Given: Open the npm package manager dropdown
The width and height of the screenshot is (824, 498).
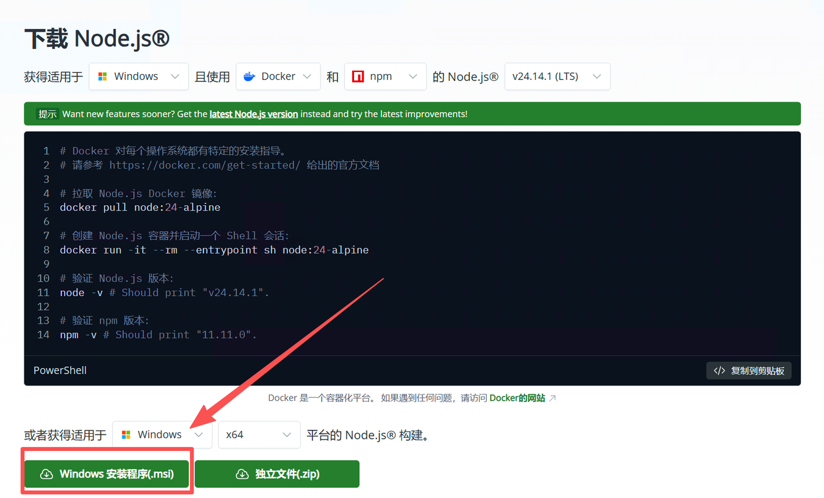Looking at the screenshot, I should (x=386, y=77).
